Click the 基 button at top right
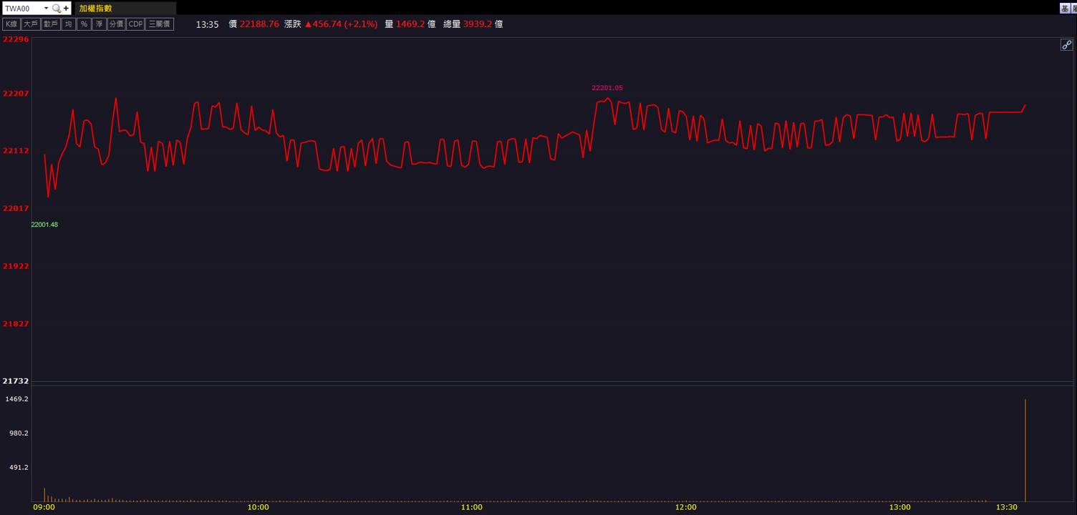Screen dimensions: 1077x515 [1065, 9]
